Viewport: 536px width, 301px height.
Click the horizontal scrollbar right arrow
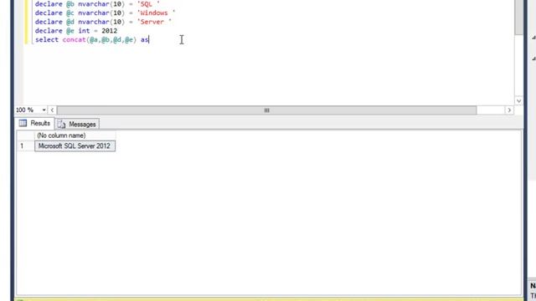coord(509,110)
